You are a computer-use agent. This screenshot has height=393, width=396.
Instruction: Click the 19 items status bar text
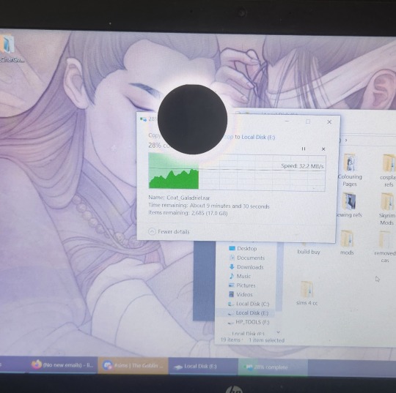[230, 340]
